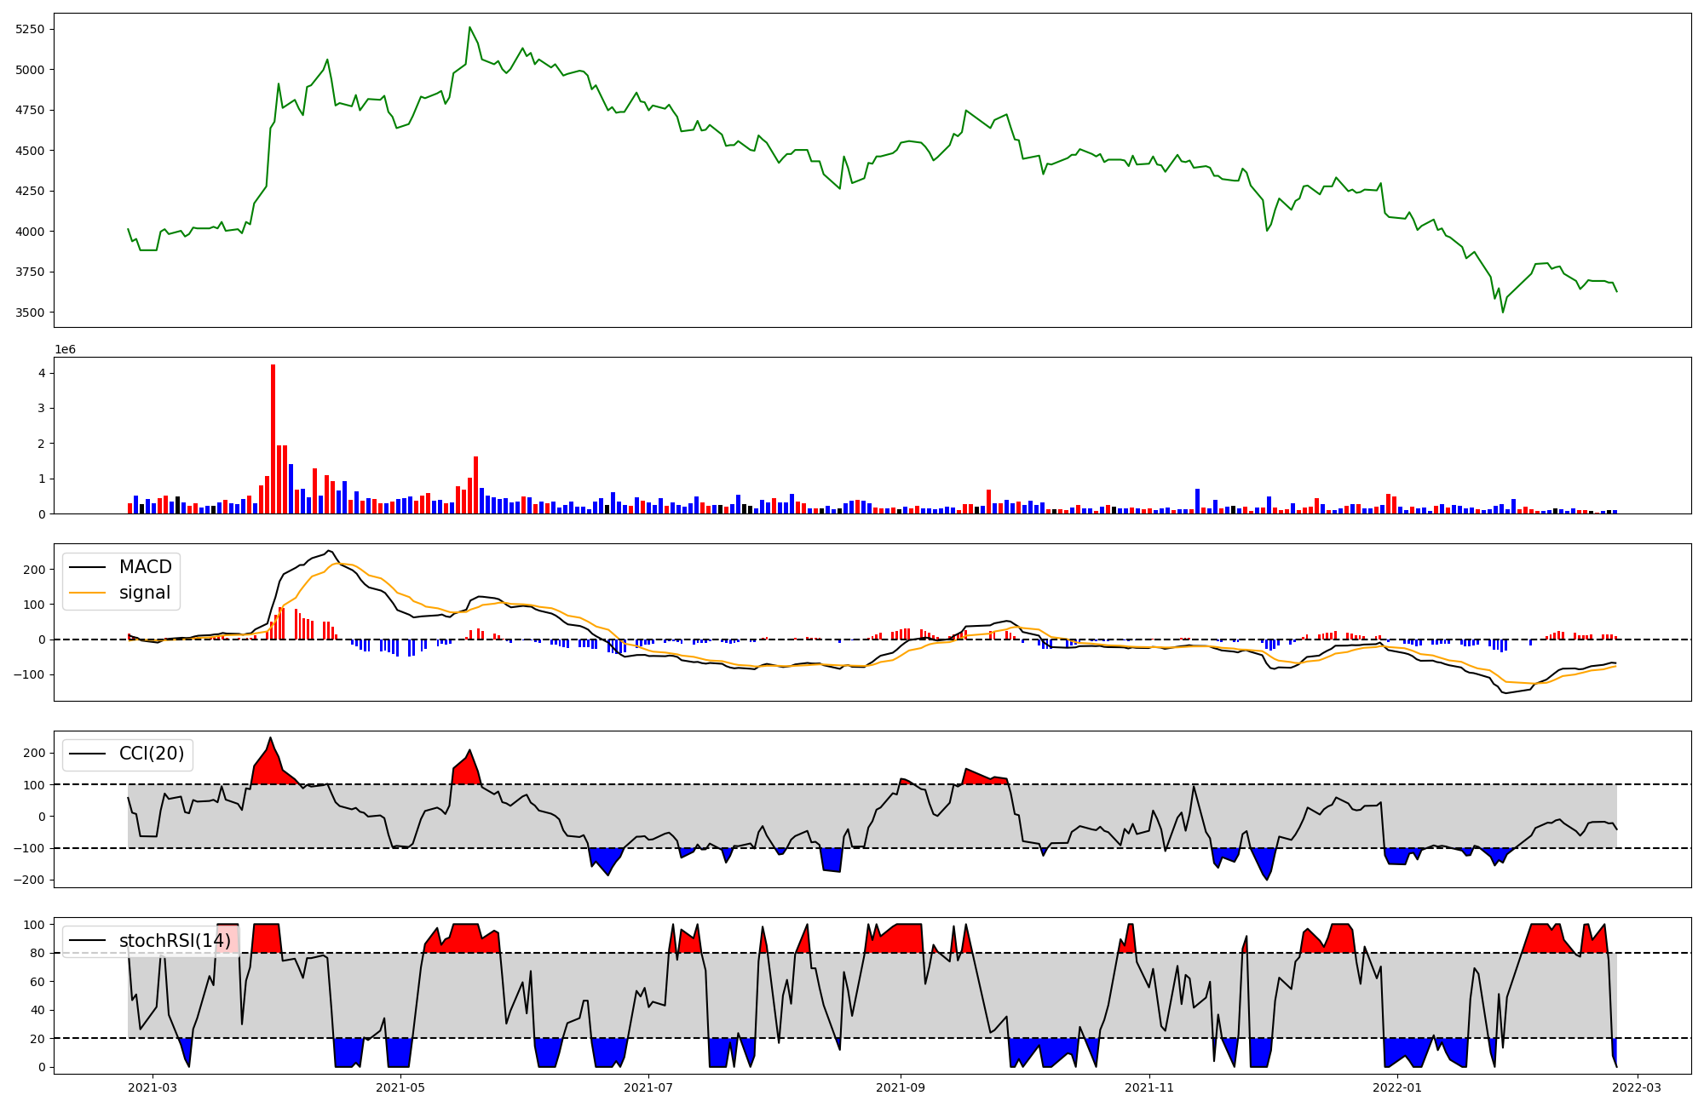Click the 2022-03 x-axis date label
This screenshot has height=1107, width=1704.
(x=1638, y=1087)
